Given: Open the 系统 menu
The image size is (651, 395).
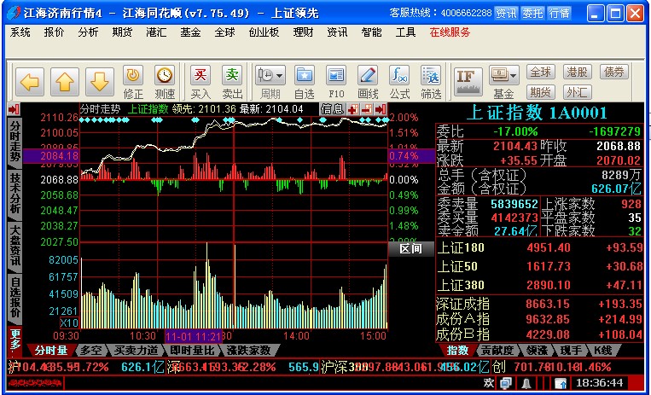Looking at the screenshot, I should point(20,32).
